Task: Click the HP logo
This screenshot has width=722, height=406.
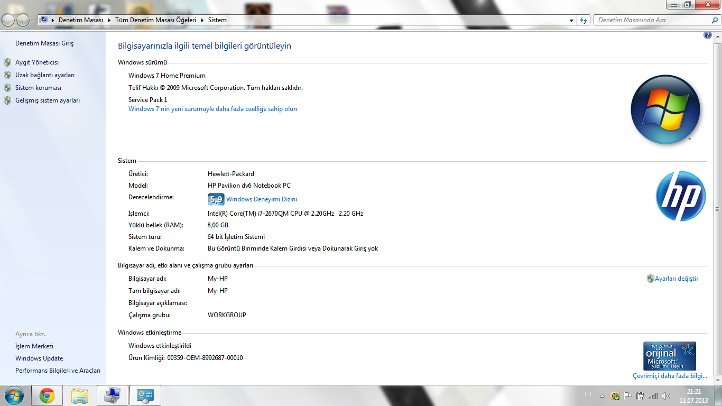Action: click(681, 196)
